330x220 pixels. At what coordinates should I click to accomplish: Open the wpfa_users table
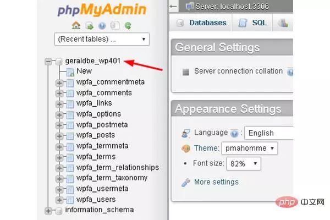click(96, 199)
